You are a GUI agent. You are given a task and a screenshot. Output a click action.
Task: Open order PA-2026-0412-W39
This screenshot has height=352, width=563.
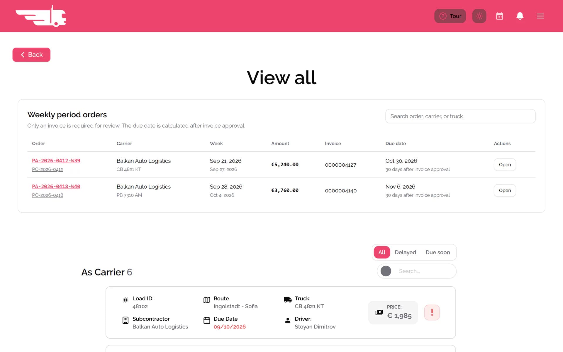(56, 161)
